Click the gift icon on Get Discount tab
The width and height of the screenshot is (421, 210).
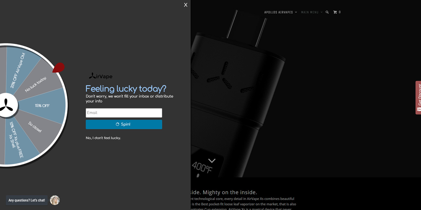coord(419,110)
